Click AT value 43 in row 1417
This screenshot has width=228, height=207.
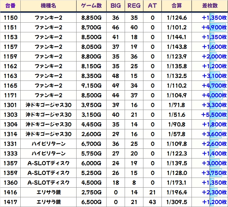coord(152,202)
